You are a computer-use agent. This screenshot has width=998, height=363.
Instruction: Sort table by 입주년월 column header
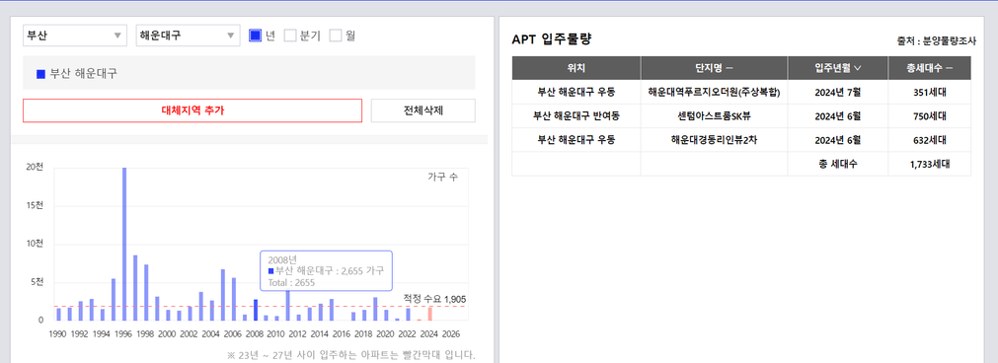(x=838, y=67)
